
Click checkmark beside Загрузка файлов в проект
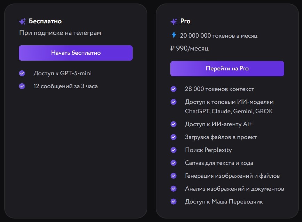point(173,137)
